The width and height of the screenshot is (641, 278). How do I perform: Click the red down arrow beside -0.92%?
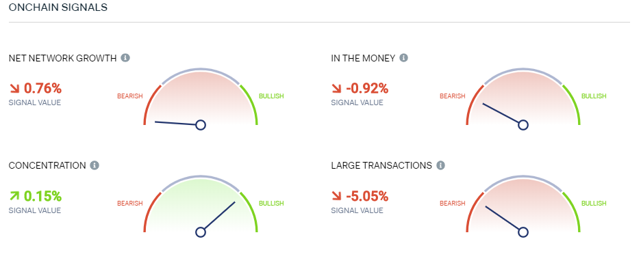(x=336, y=88)
